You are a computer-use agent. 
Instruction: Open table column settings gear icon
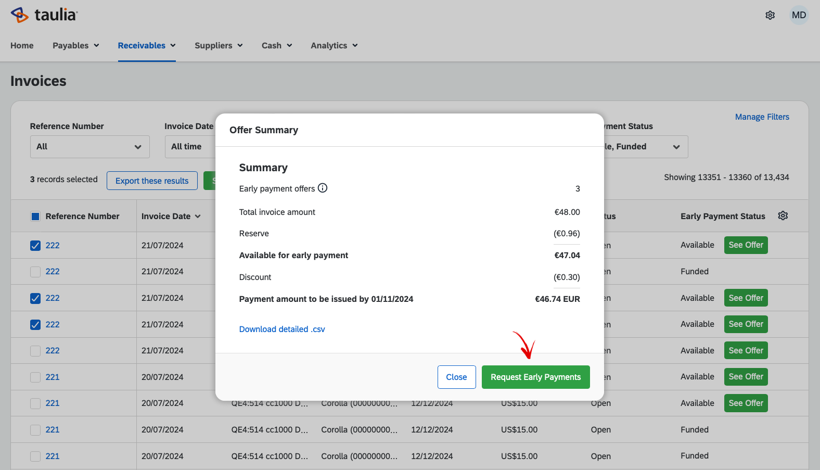pos(783,215)
